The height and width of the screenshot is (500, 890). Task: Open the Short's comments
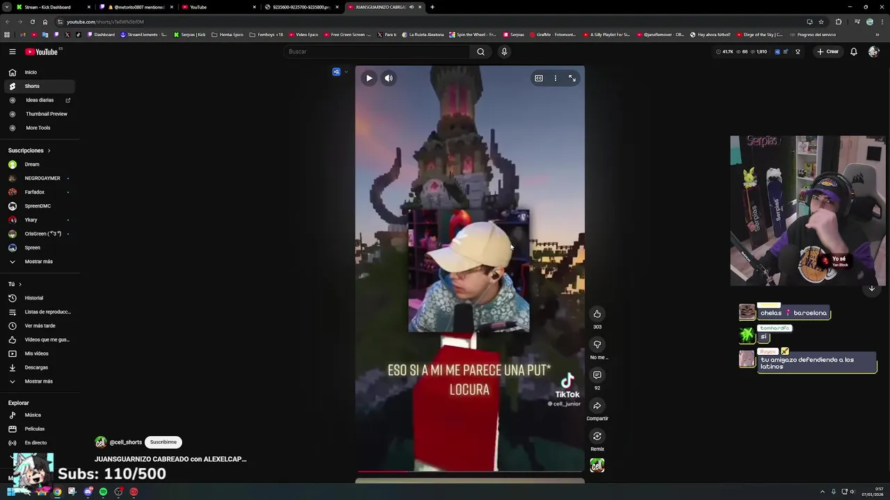(597, 375)
